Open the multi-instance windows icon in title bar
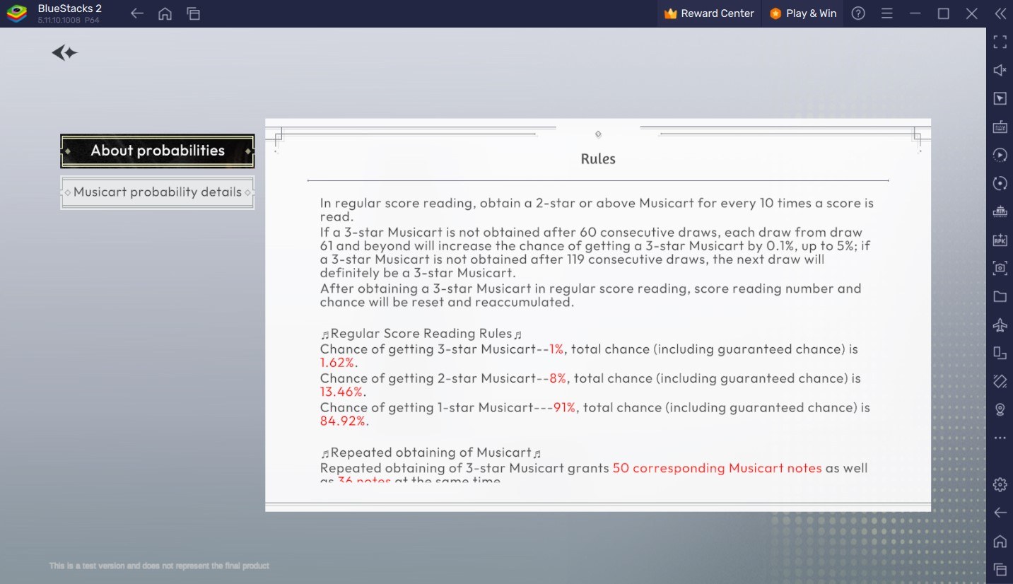The width and height of the screenshot is (1013, 584). (x=193, y=13)
